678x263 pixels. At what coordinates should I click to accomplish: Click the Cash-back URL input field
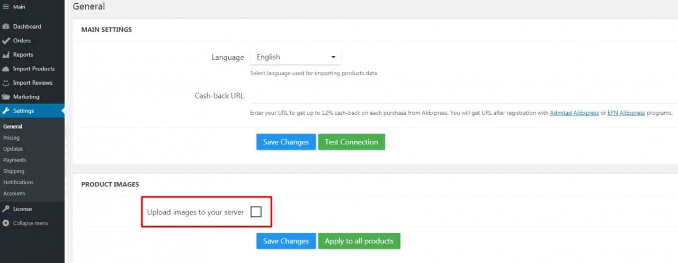(x=464, y=96)
